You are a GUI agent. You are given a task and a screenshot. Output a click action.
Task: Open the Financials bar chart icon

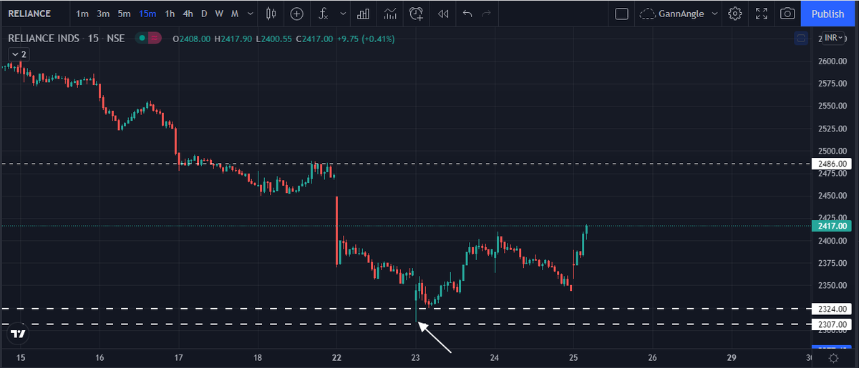[x=363, y=14]
